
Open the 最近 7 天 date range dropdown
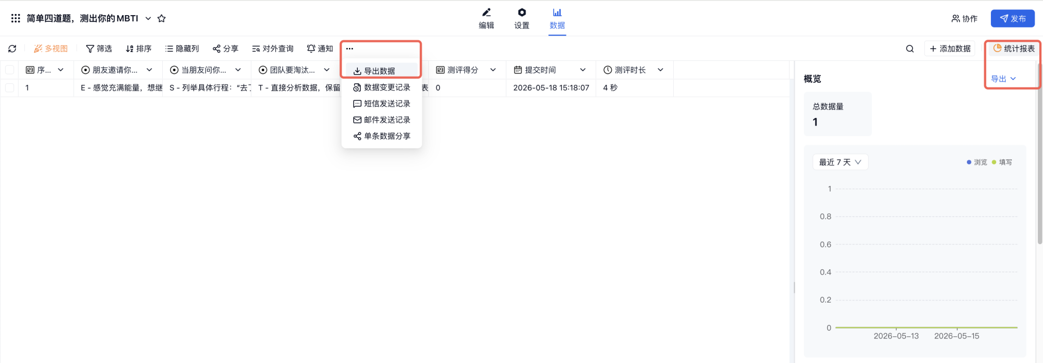pos(840,162)
